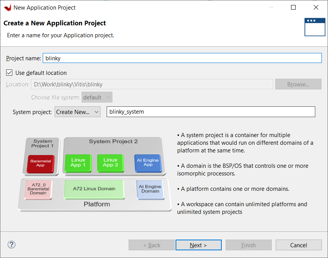Click the blue AI Engine App block
The height and width of the screenshot is (258, 328).
[148, 163]
